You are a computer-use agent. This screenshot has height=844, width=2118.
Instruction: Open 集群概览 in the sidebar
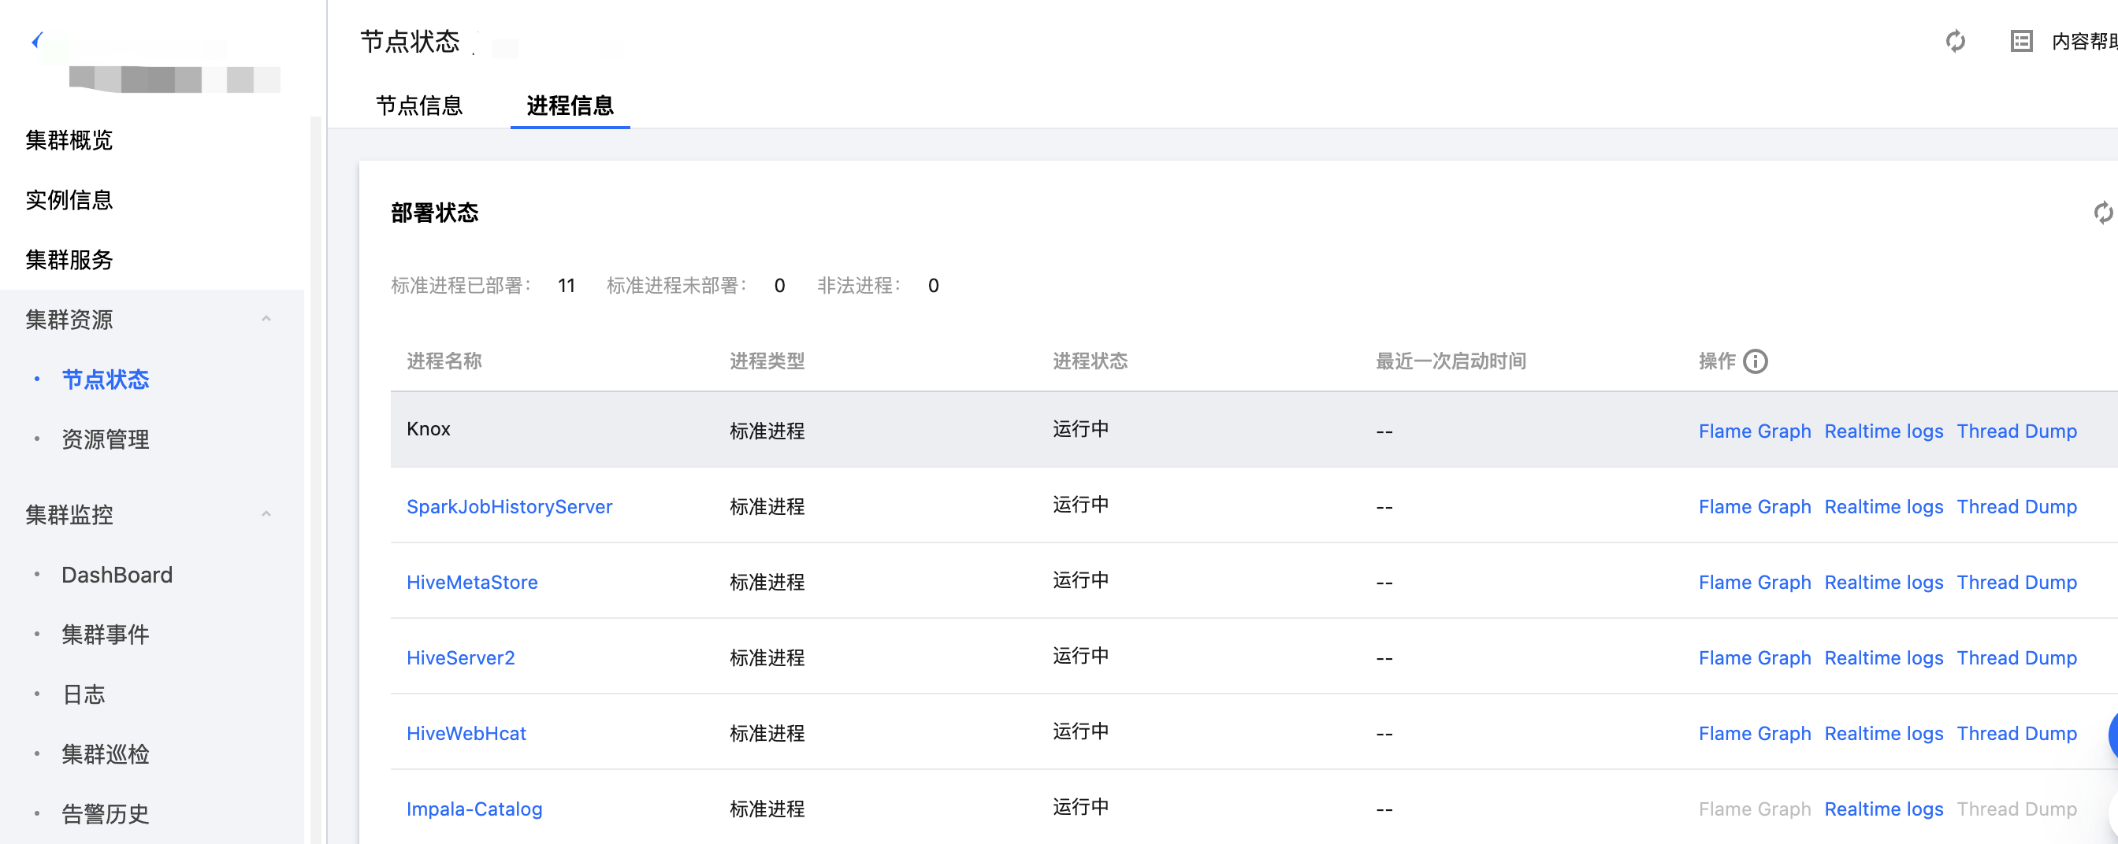pyautogui.click(x=69, y=140)
